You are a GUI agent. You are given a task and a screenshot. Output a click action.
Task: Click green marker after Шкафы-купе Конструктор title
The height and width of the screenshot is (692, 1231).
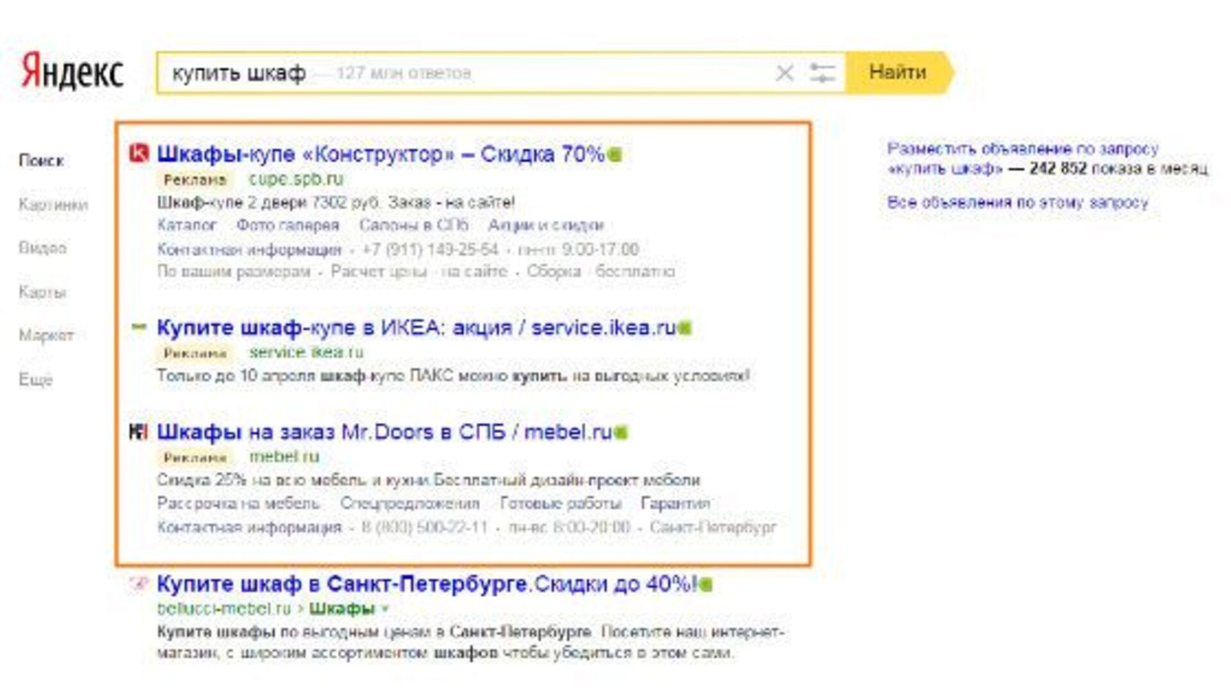(614, 154)
